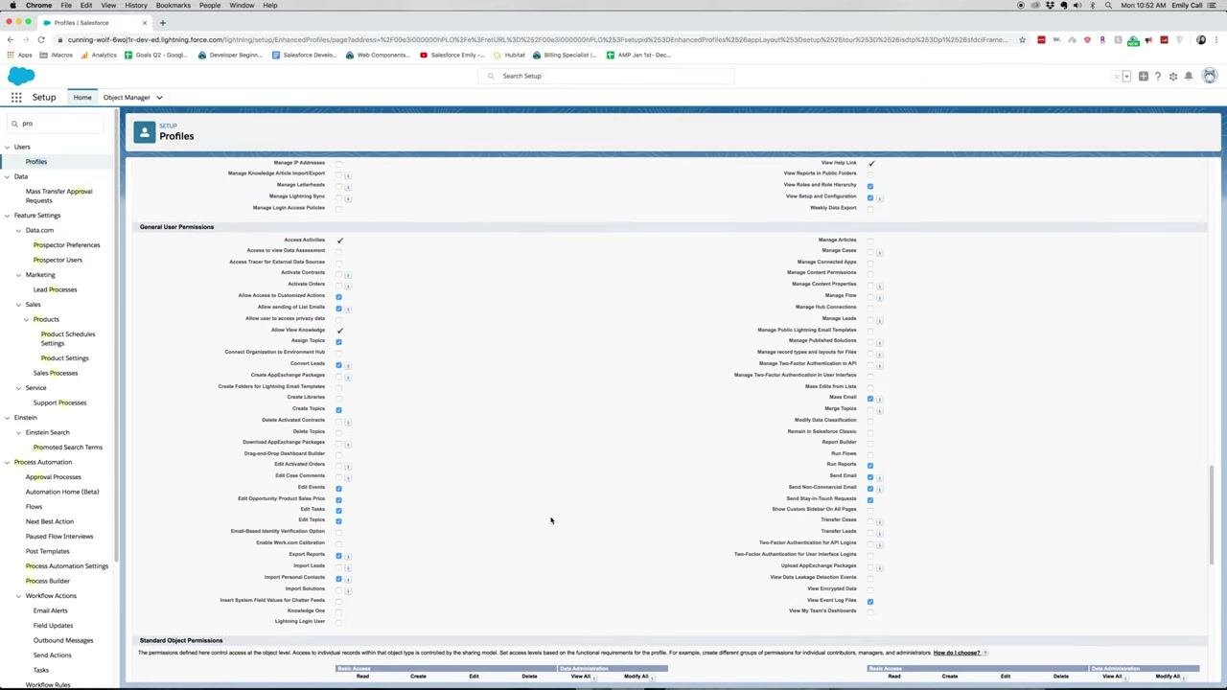Toggle the Send Email checkbox
Screen dimensions: 1227x690
(x=870, y=477)
